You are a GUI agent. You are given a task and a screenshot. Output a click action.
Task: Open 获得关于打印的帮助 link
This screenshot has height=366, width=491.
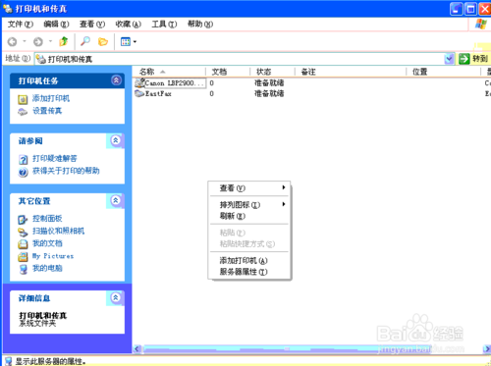point(66,171)
